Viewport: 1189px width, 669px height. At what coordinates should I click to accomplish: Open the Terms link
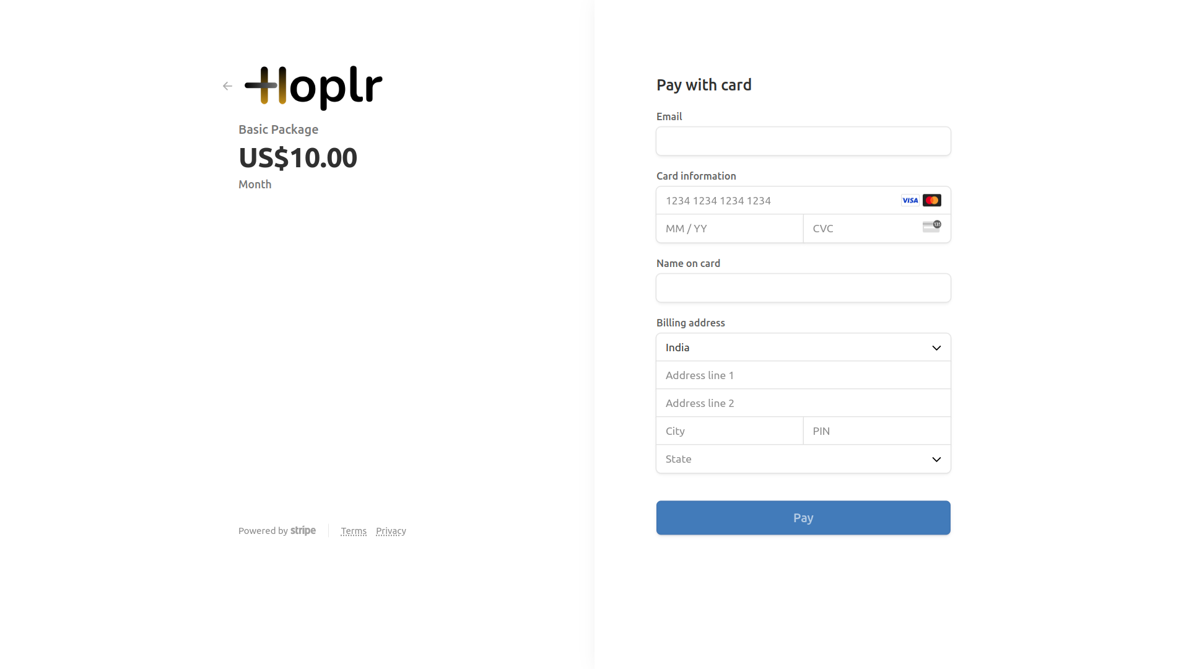point(354,531)
